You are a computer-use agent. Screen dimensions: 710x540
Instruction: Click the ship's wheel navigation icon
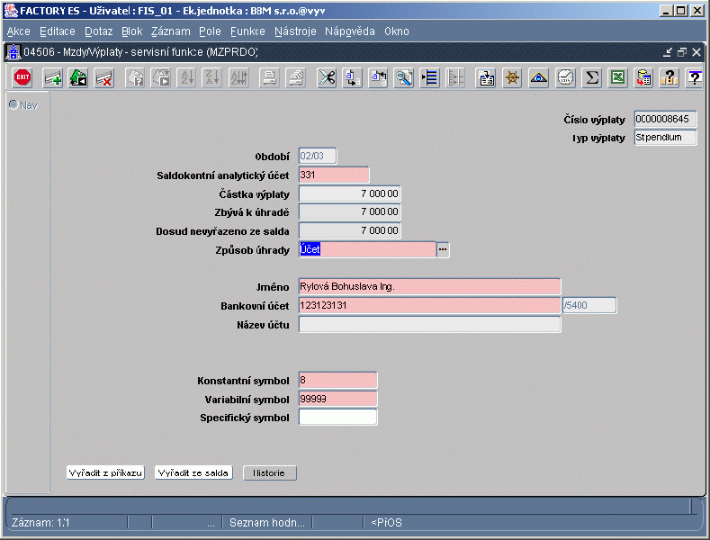pyautogui.click(x=513, y=77)
